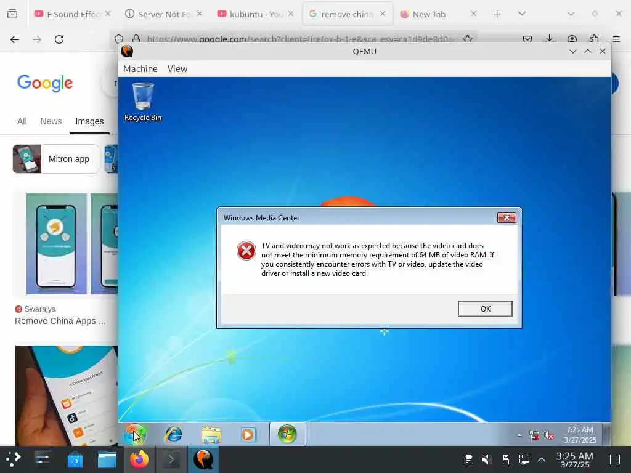631x473 pixels.
Task: Open the removable devices tray icon
Action: coord(506,459)
